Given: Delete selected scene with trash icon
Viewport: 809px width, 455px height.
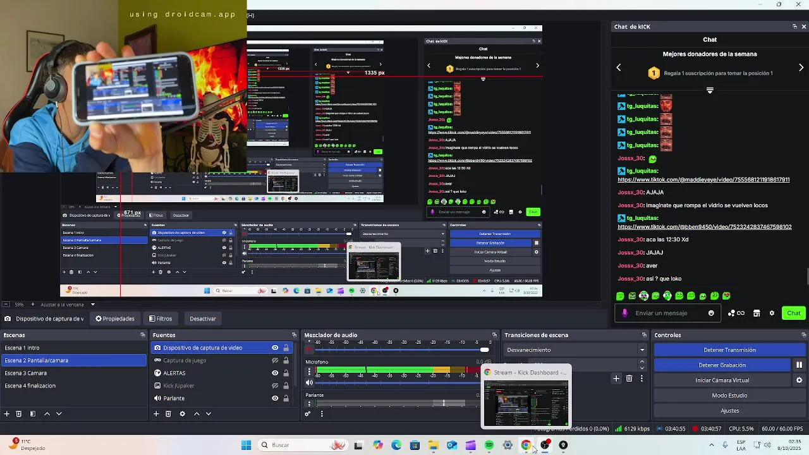Looking at the screenshot, I should (x=19, y=414).
